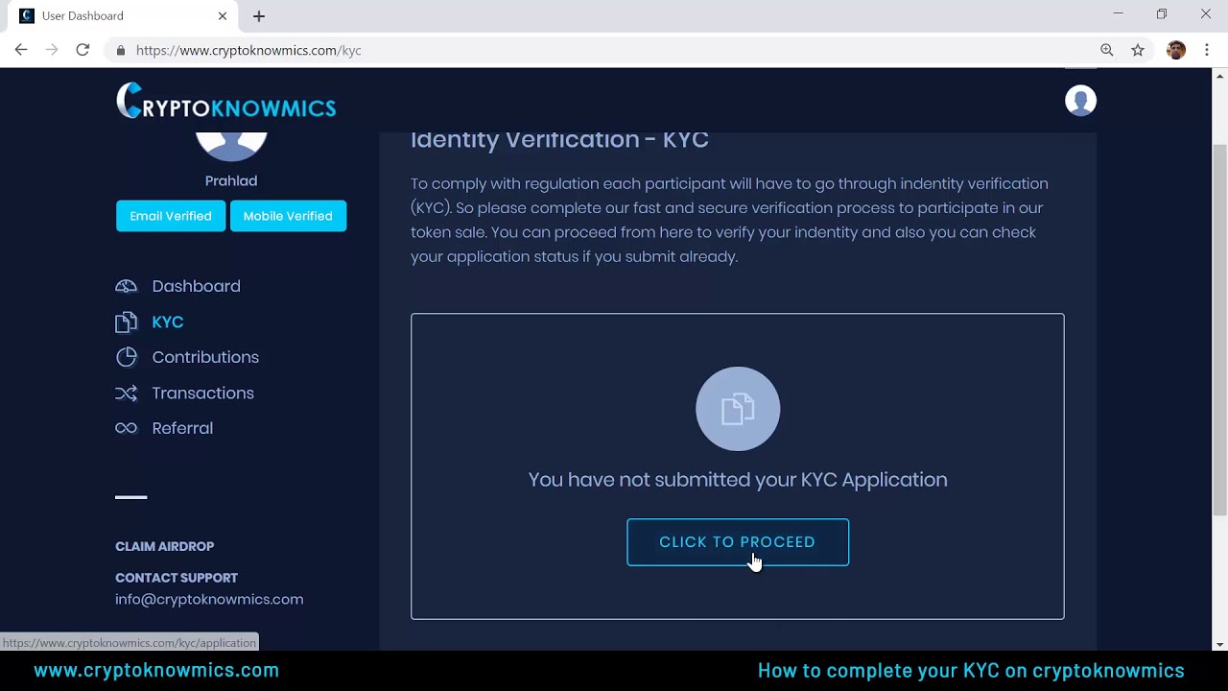Select KYC in the sidebar menu
Screen dimensions: 1228x691
pyautogui.click(x=168, y=322)
